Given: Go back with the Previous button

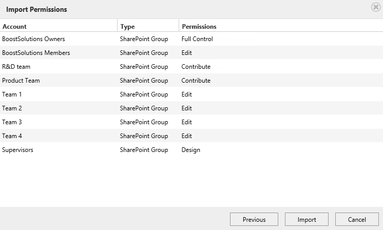Looking at the screenshot, I should click(254, 219).
